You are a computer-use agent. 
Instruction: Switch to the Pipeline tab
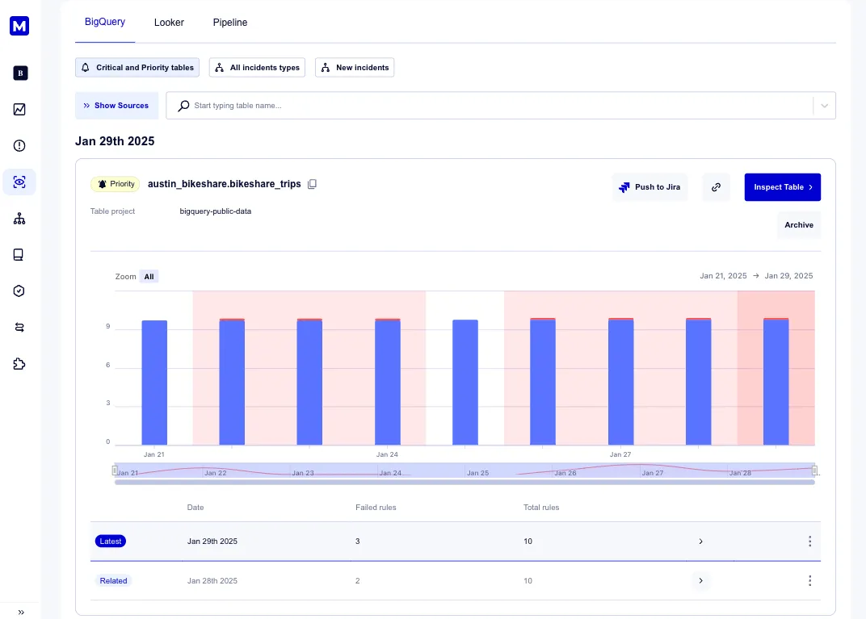pyautogui.click(x=230, y=23)
